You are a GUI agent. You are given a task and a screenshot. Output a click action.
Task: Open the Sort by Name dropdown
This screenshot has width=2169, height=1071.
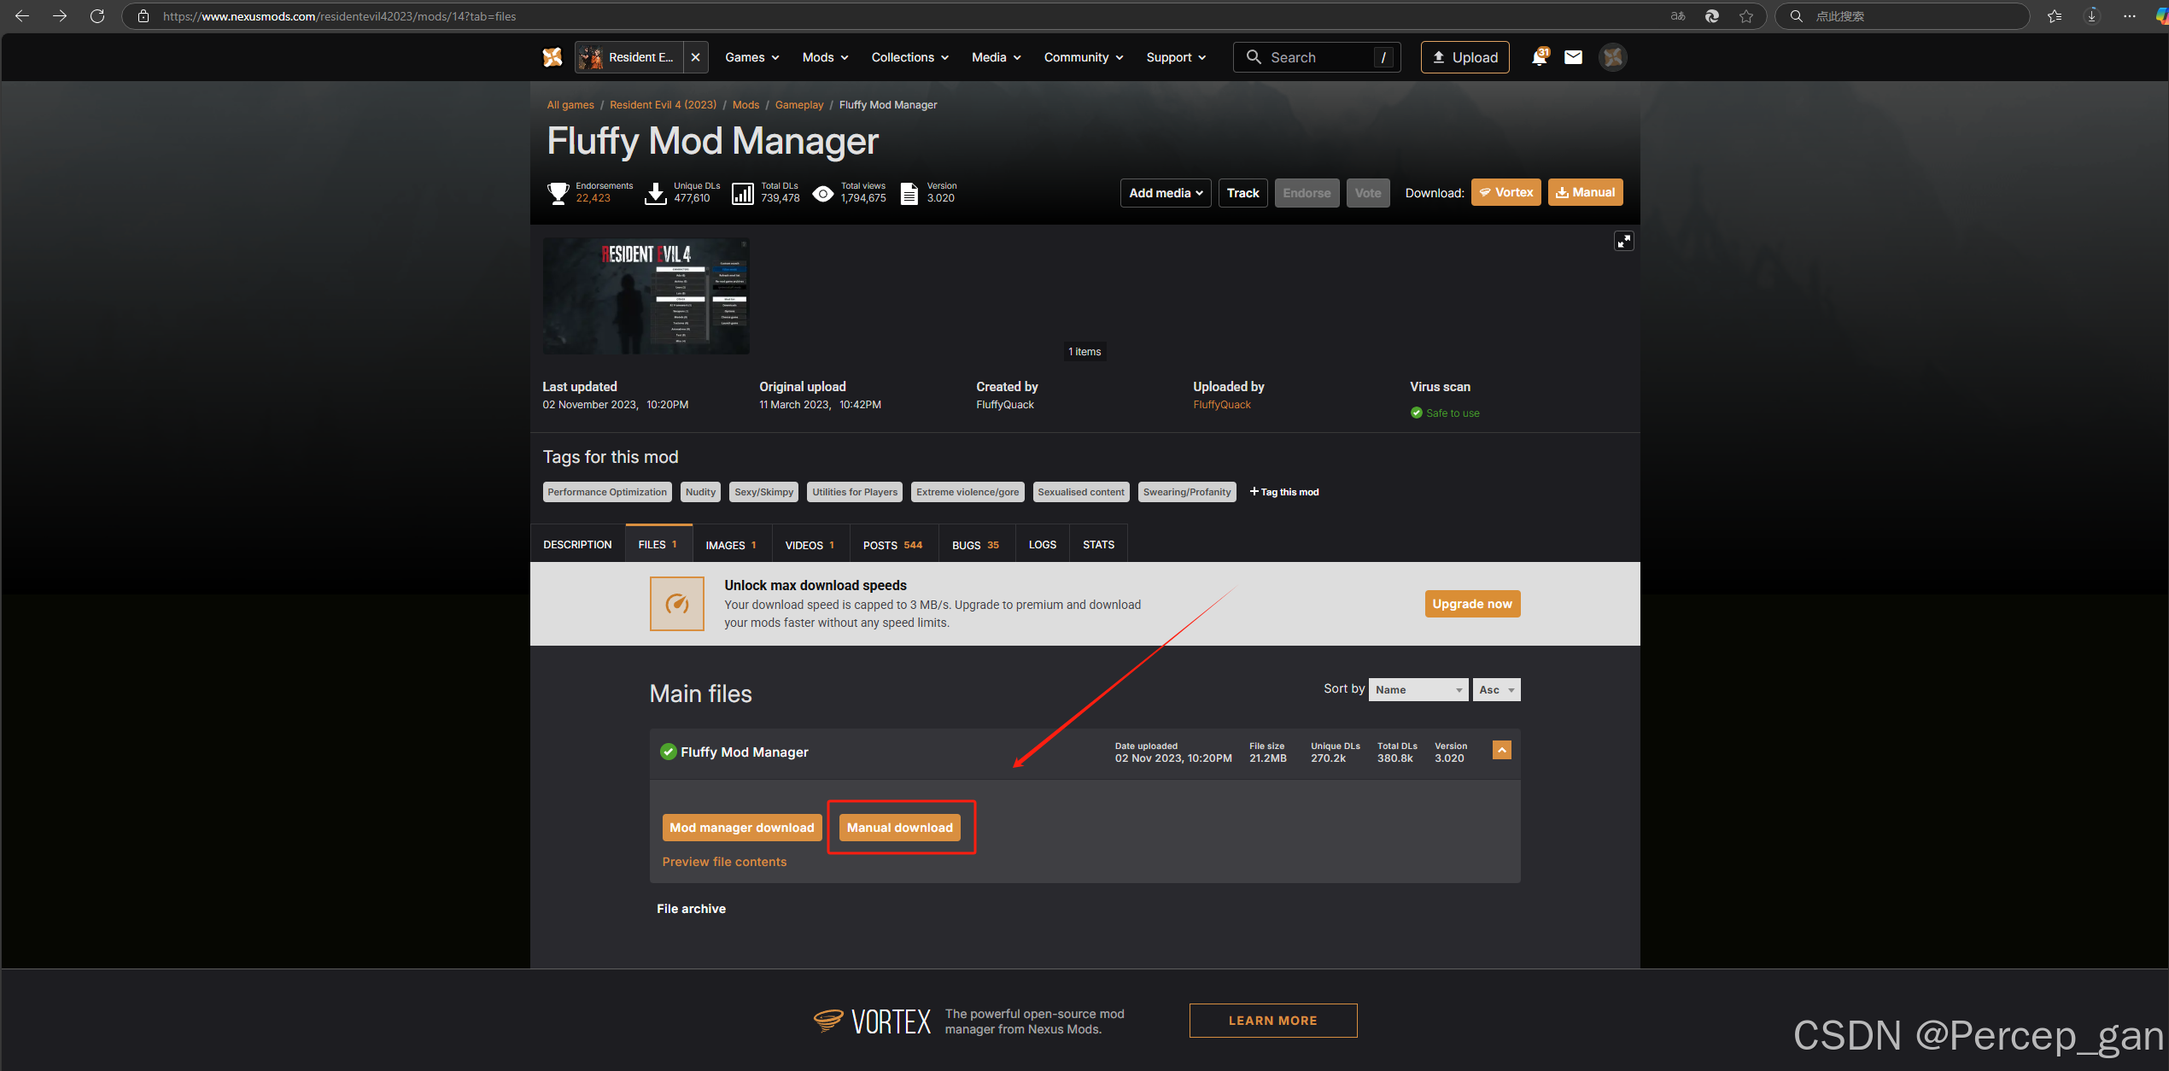pyautogui.click(x=1418, y=690)
